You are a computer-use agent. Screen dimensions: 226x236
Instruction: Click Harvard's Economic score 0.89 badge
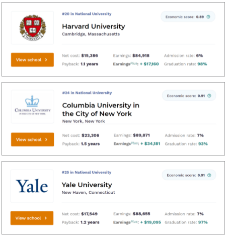[x=188, y=17]
